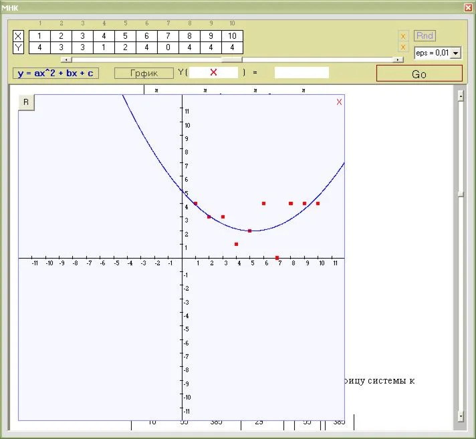476x439 pixels.
Task: Click the vertical scrollbar thumb on right
Action: click(x=460, y=194)
